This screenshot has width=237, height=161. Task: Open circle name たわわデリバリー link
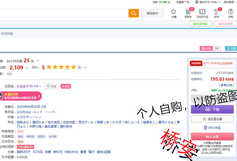pyautogui.click(x=29, y=86)
